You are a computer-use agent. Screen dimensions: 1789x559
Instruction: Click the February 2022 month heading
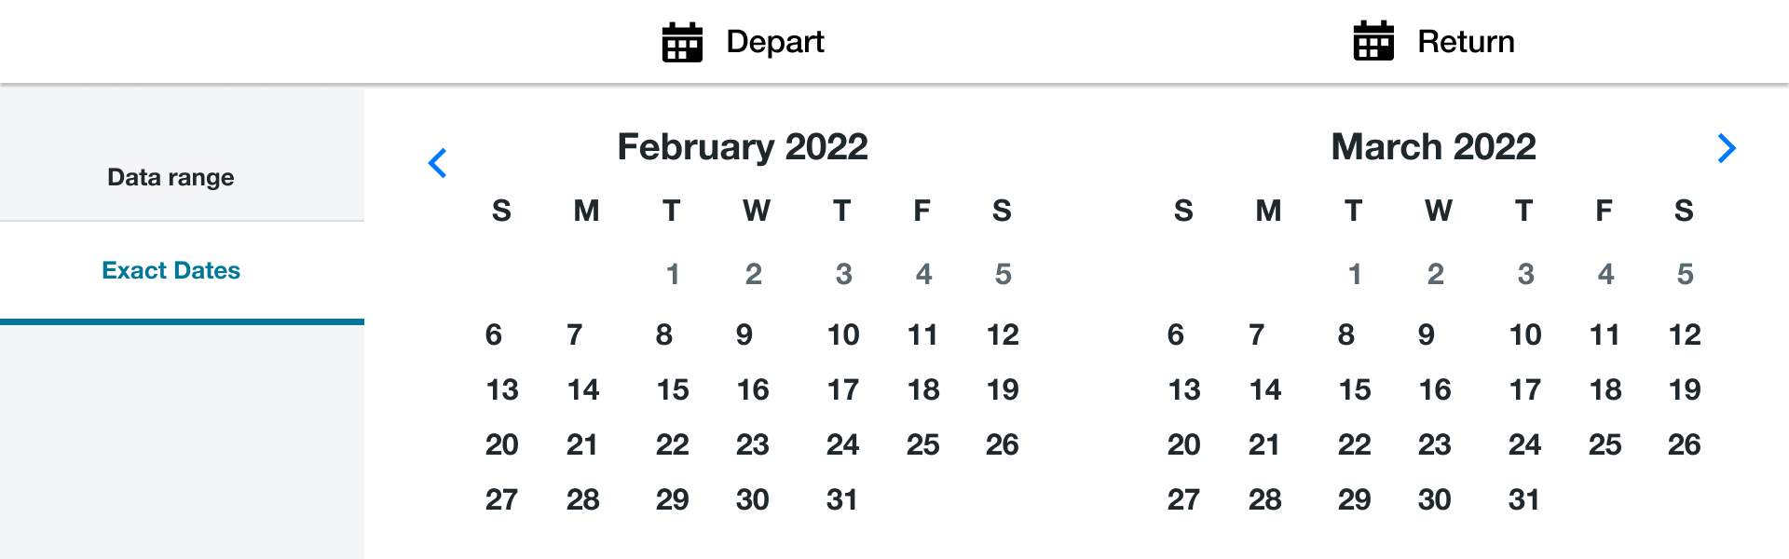[743, 146]
